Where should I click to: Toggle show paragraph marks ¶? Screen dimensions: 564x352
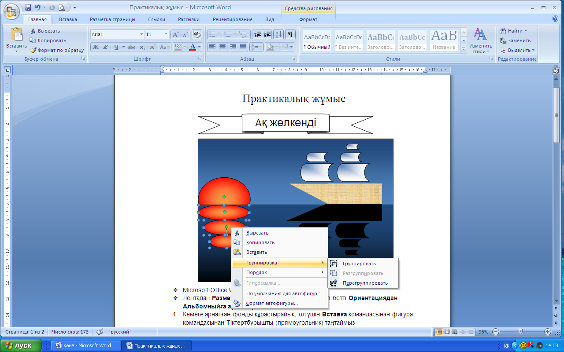coord(290,34)
